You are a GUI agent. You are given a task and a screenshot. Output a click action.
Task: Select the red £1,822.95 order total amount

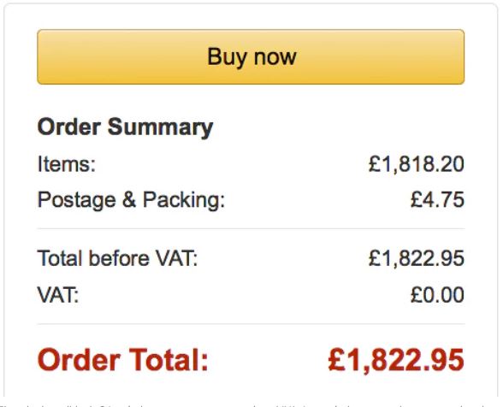(396, 360)
